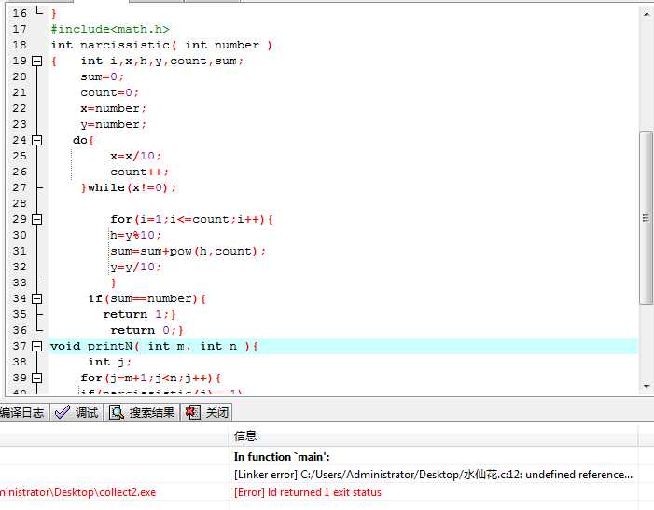654x510 pixels.
Task: Click the 'if(sum==number){' line
Action: [x=146, y=298]
